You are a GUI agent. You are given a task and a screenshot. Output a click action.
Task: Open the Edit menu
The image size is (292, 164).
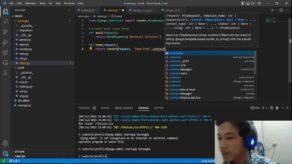(19, 3)
